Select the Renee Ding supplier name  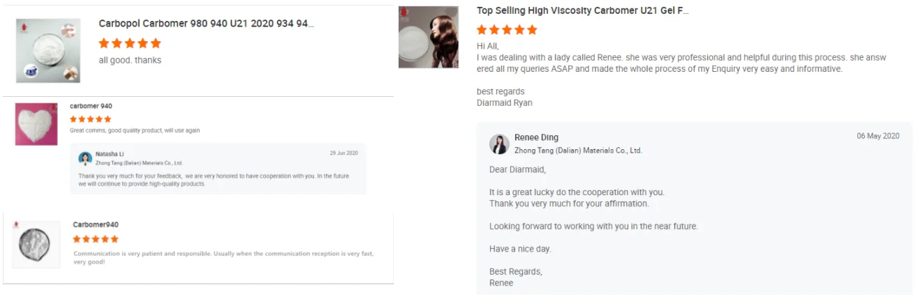tap(536, 137)
